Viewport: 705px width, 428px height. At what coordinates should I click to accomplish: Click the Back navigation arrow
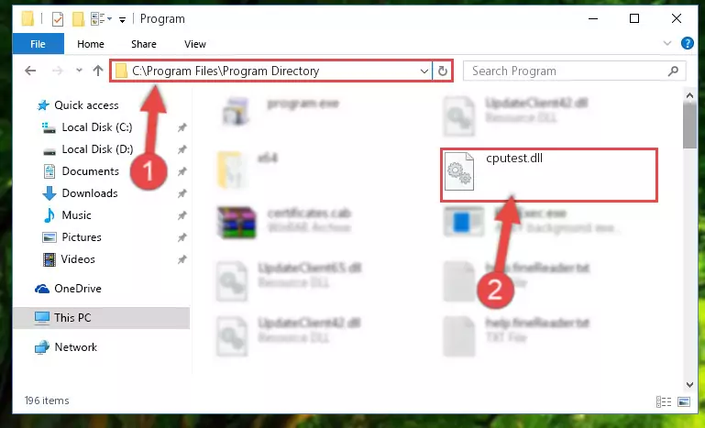click(x=30, y=71)
